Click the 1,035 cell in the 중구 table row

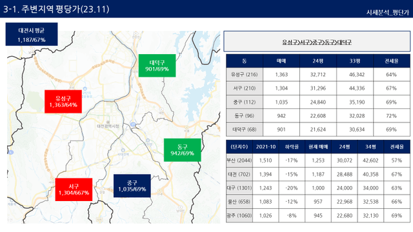pos(281,102)
